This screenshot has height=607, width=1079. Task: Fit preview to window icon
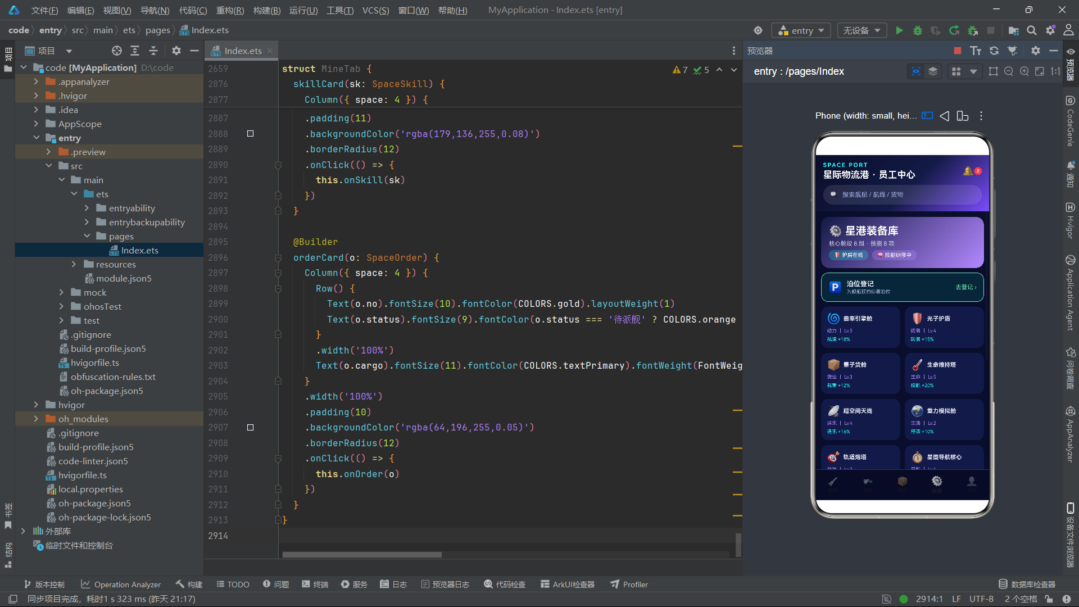1040,71
